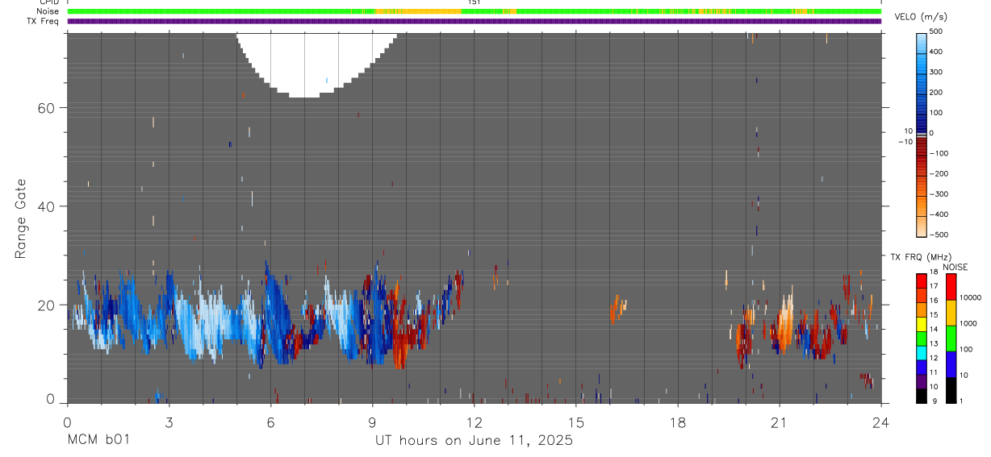Click the −10 velocity threshold label
This screenshot has width=991, height=457.
point(904,142)
